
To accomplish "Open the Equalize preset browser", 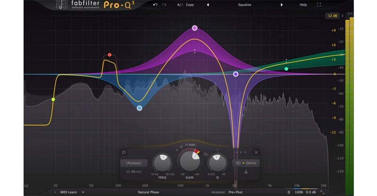I will 245,5.
